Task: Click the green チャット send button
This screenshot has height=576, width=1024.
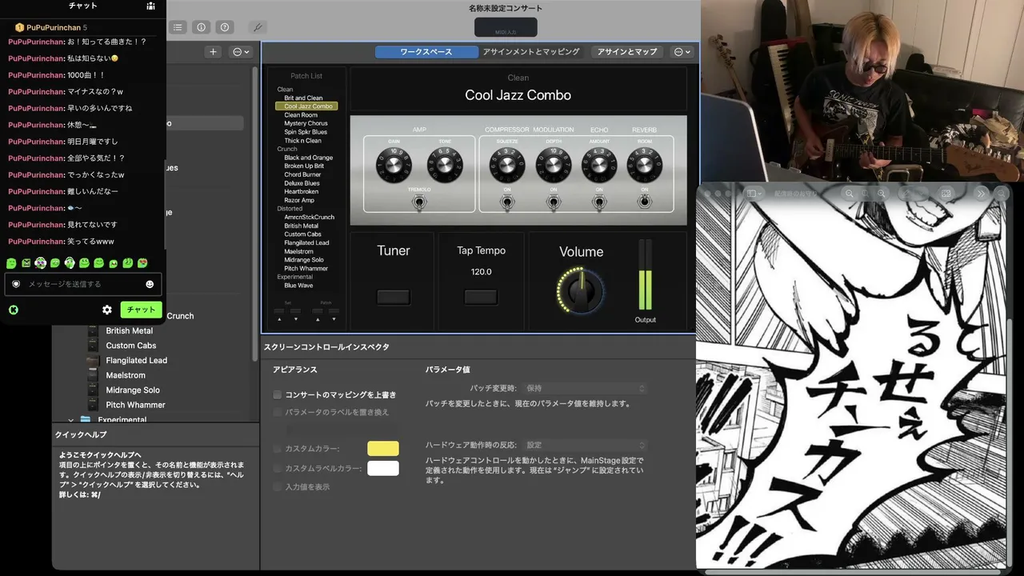Action: (x=141, y=310)
